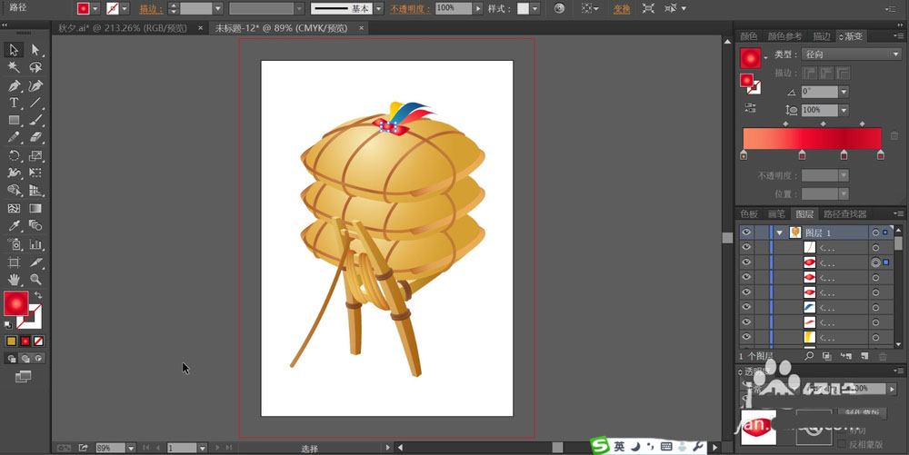Click the zoom level 89% field
The height and width of the screenshot is (455, 909).
(x=110, y=448)
